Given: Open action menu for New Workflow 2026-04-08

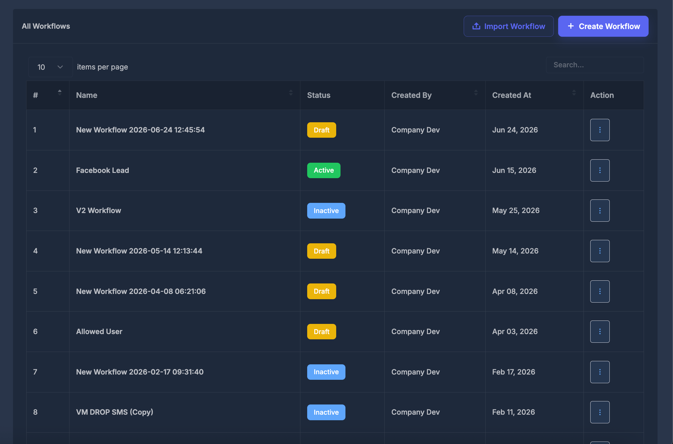Looking at the screenshot, I should 600,291.
